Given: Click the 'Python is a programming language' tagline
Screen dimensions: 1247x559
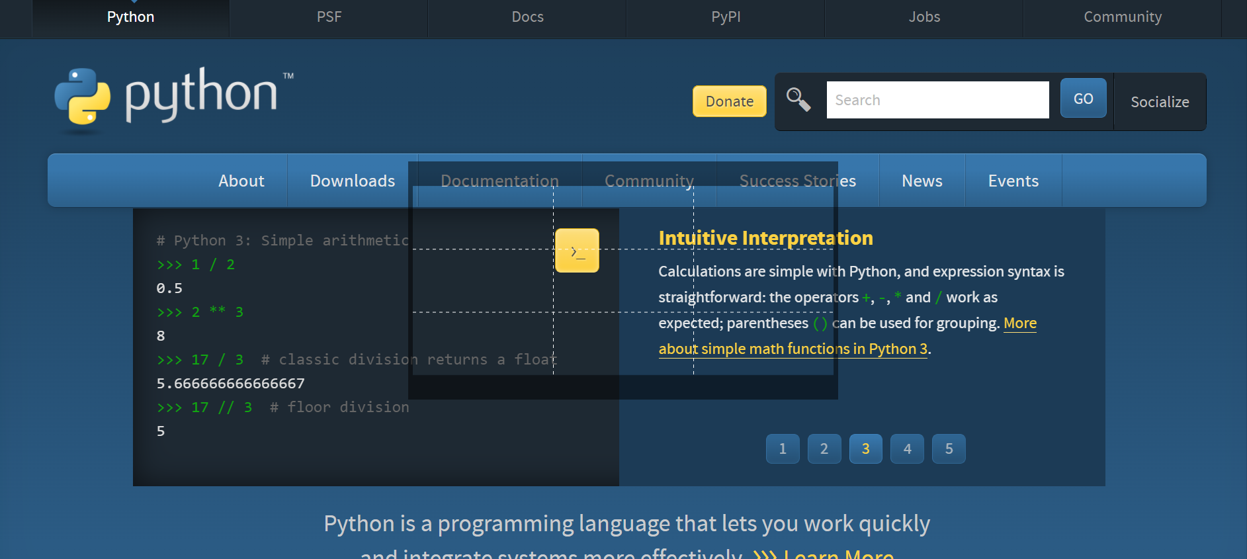Looking at the screenshot, I should coord(626,524).
